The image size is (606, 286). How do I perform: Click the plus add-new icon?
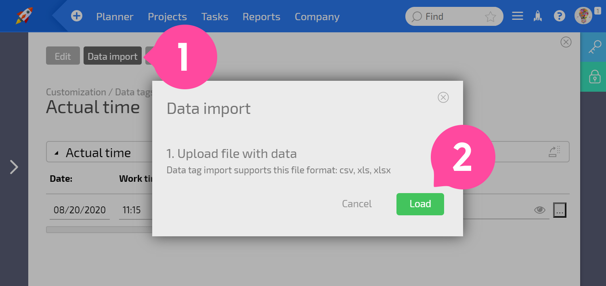tap(76, 16)
